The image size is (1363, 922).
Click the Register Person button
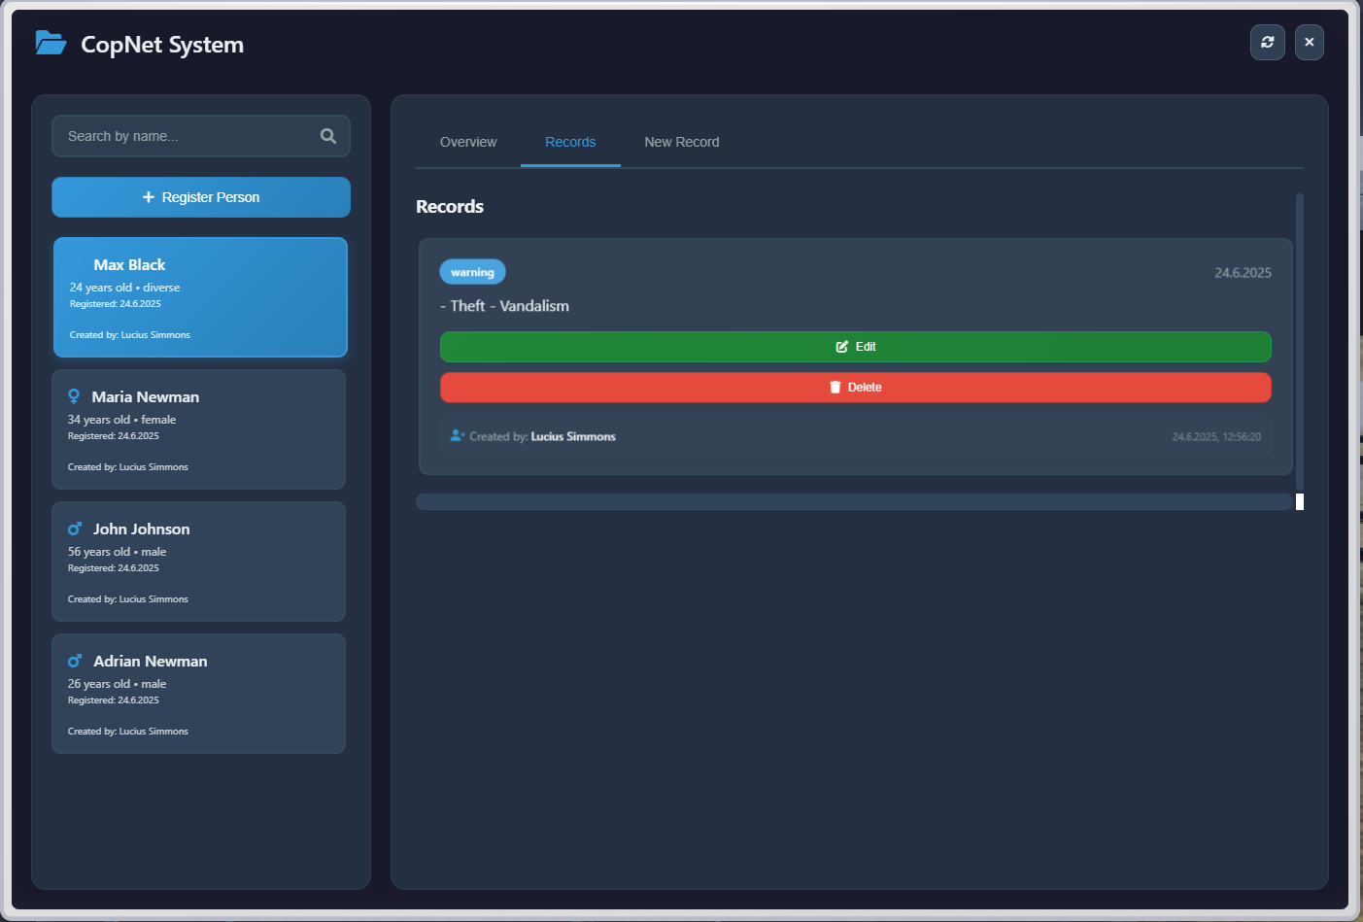pos(201,197)
